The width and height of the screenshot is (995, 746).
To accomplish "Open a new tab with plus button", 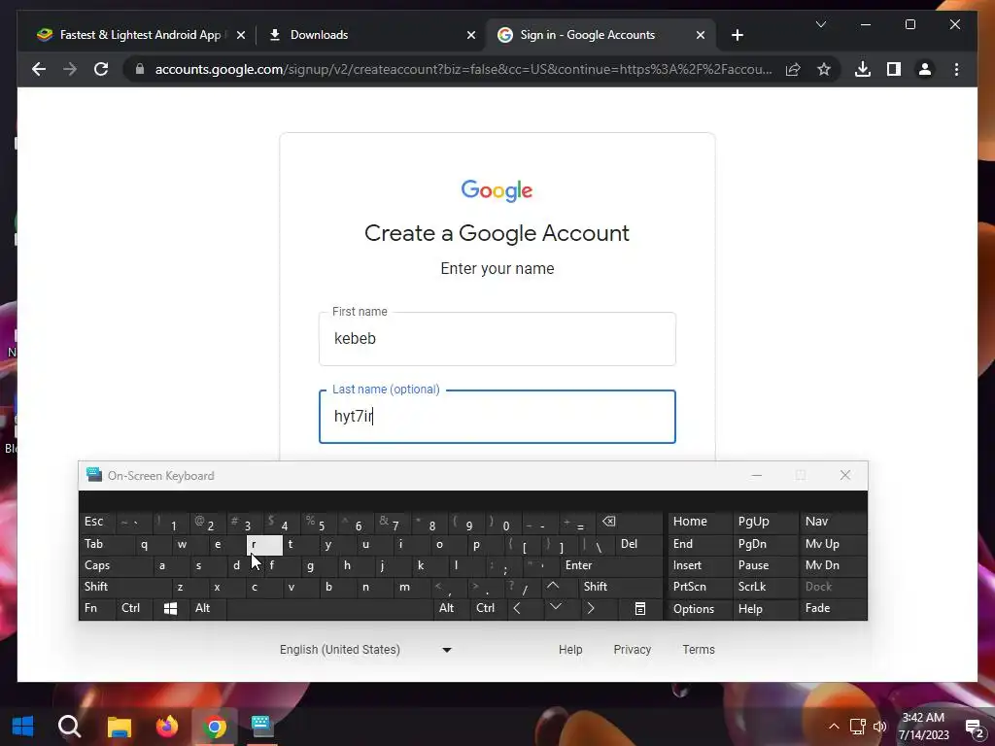I will [737, 35].
